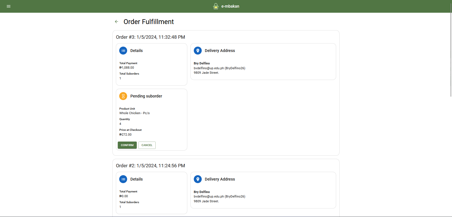
Task: Open the hamburger navigation menu
Action: click(8, 6)
